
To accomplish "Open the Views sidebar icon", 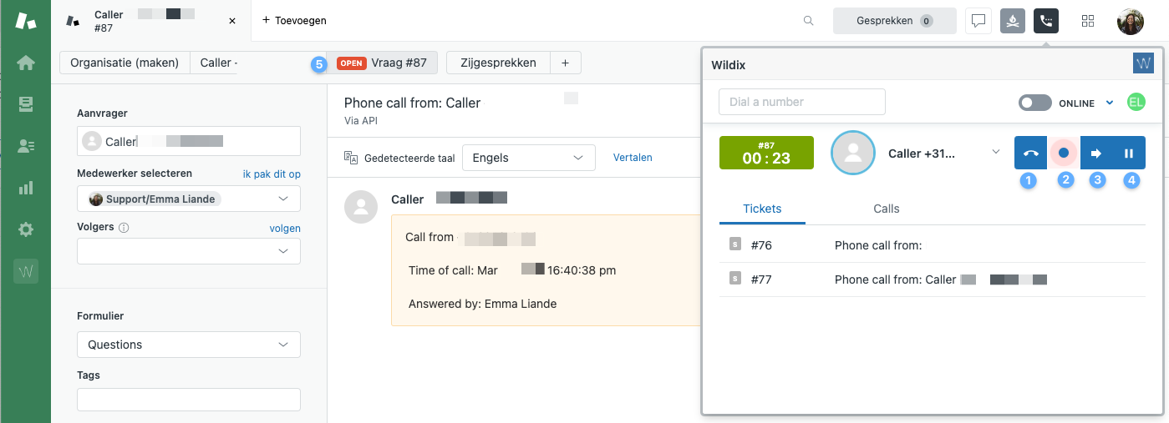I will tap(26, 104).
